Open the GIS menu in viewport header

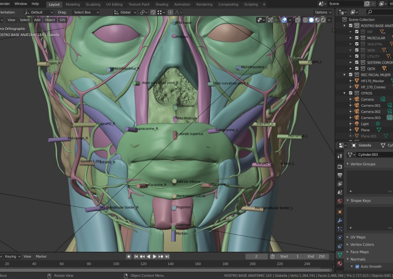(x=62, y=20)
